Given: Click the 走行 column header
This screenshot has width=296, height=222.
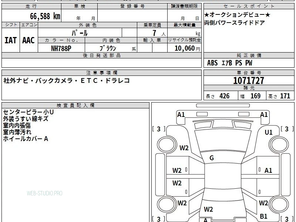Looking at the screenshot, I should pyautogui.click(x=31, y=6).
